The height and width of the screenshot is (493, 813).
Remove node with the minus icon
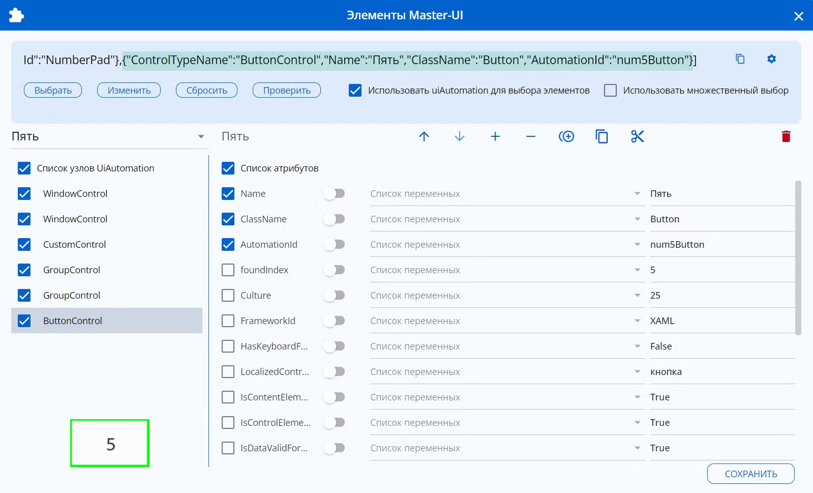pos(531,136)
